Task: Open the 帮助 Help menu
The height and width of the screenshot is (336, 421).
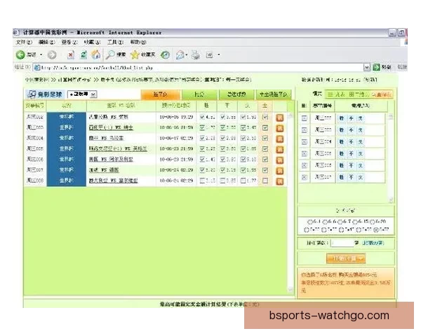Action: [138, 42]
